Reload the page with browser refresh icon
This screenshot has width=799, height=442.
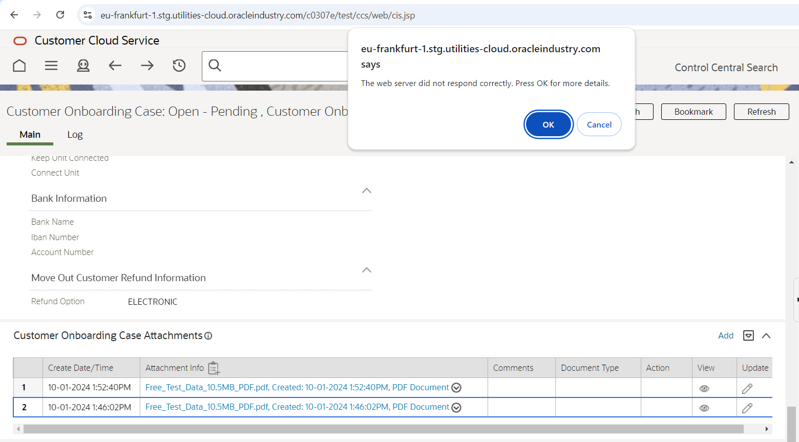(60, 15)
